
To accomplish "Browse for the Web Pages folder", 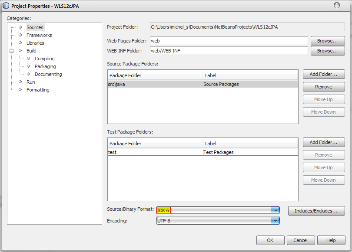I will point(327,41).
